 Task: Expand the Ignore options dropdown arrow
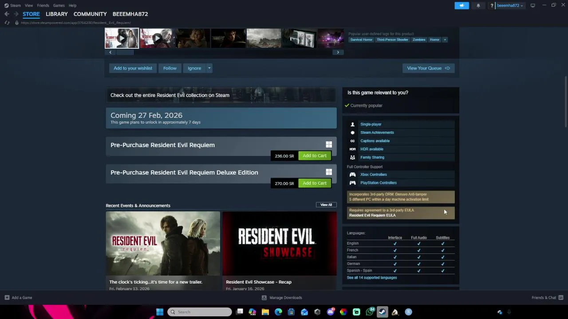tap(209, 68)
